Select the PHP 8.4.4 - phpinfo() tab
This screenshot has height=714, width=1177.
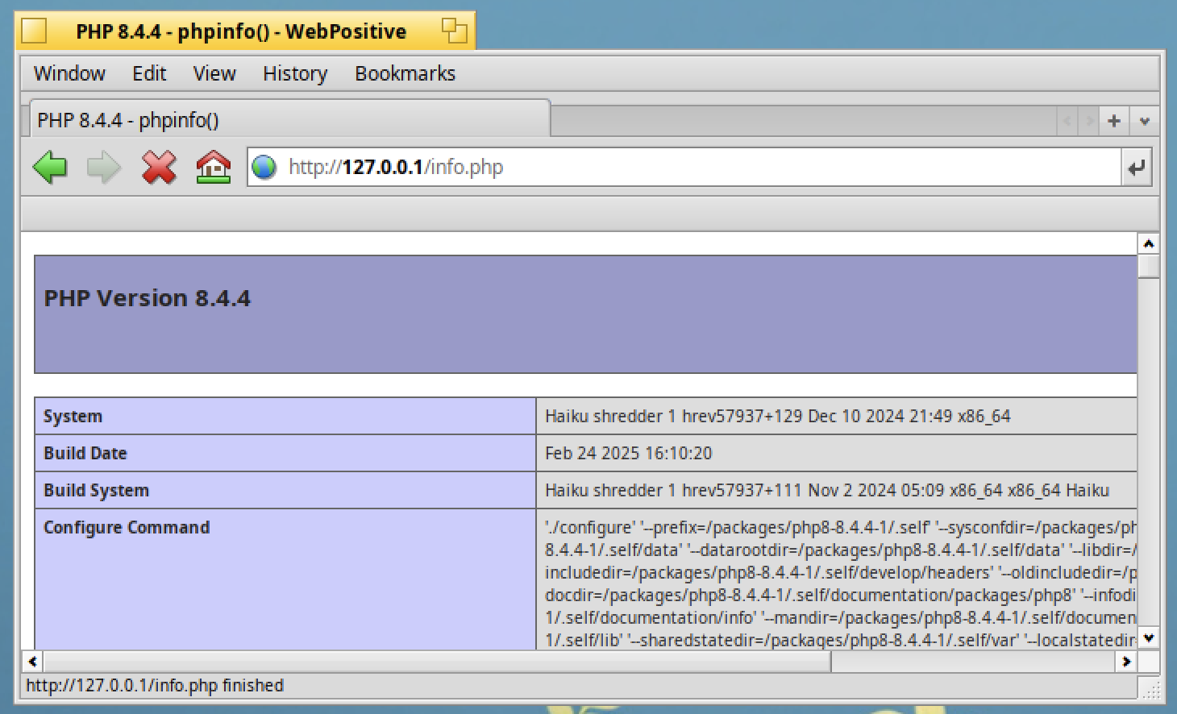pos(289,120)
